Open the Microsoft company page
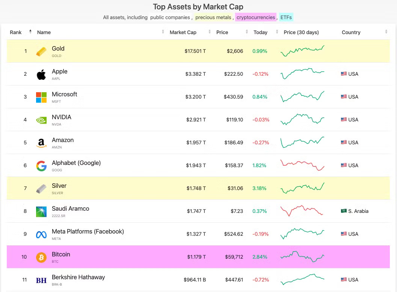397x292 pixels. point(64,94)
